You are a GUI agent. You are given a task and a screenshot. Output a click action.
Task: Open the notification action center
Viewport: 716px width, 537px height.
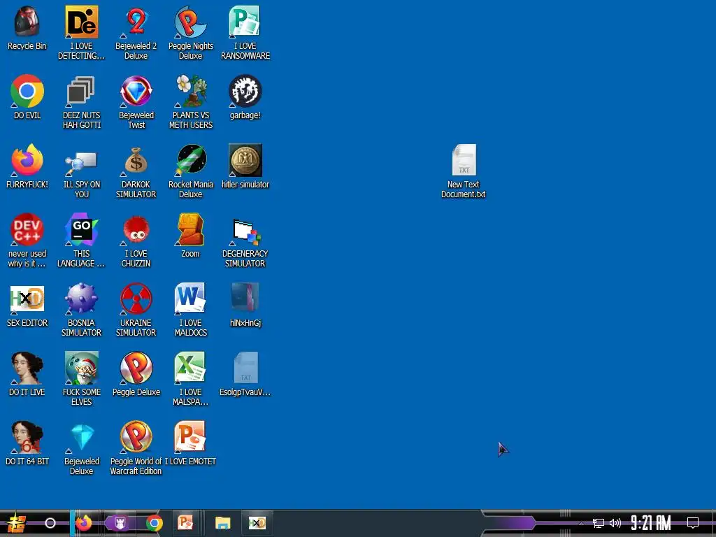[693, 523]
